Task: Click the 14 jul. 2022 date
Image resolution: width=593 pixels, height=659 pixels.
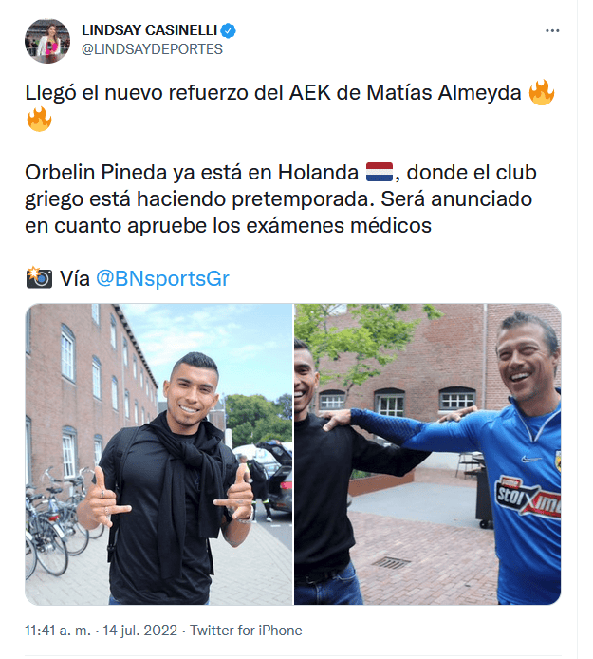Action: (139, 631)
